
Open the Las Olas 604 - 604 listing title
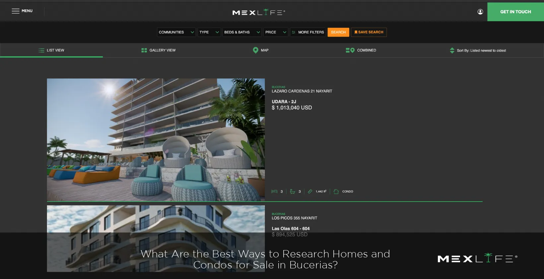[x=291, y=229]
